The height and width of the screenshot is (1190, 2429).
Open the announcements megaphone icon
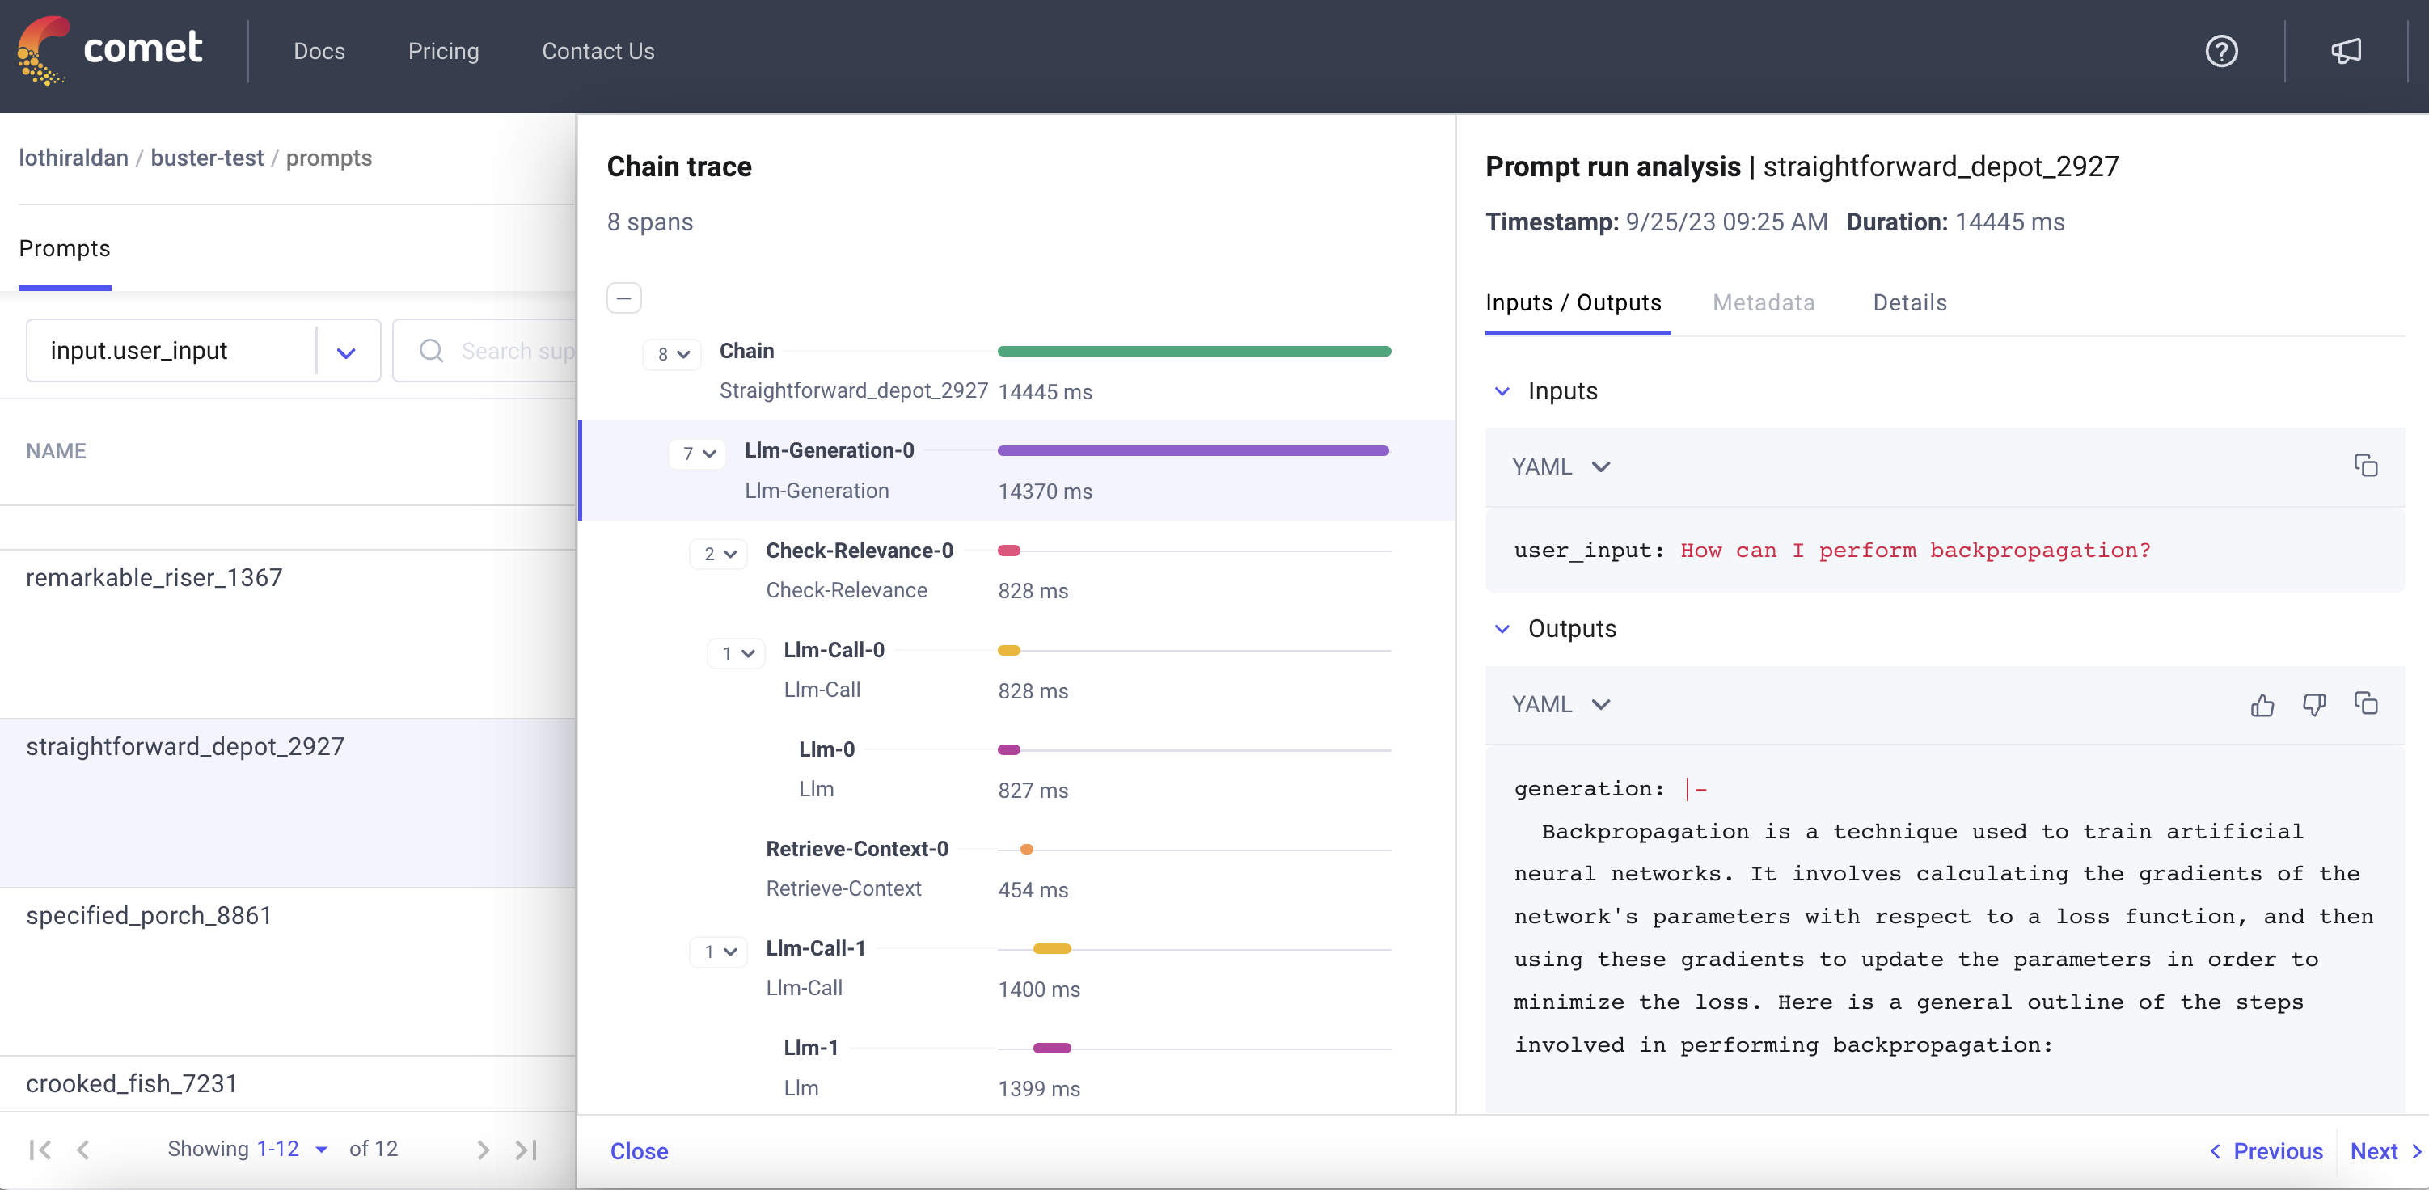[x=2345, y=51]
